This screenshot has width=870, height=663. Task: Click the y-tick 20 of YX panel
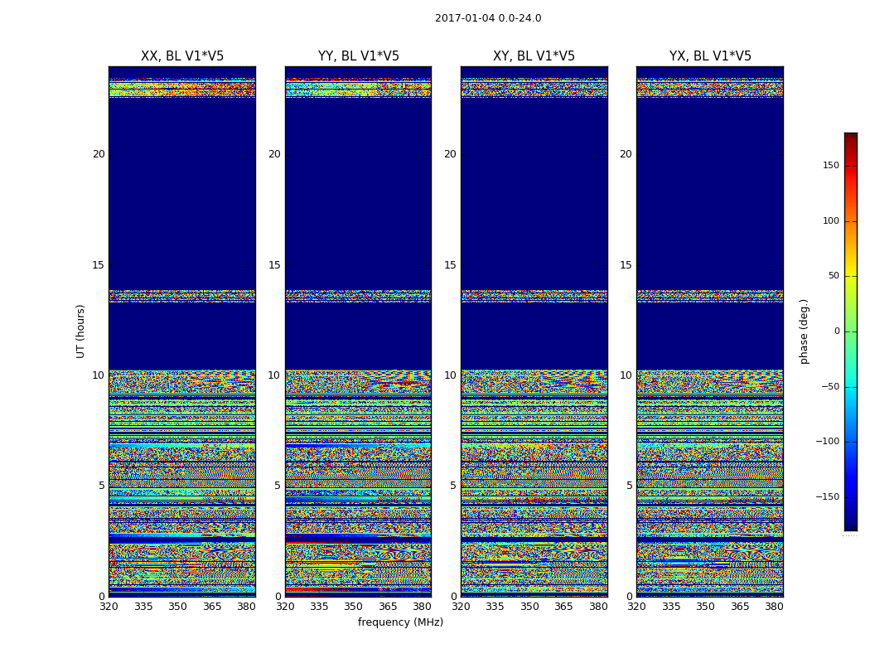[x=626, y=154]
